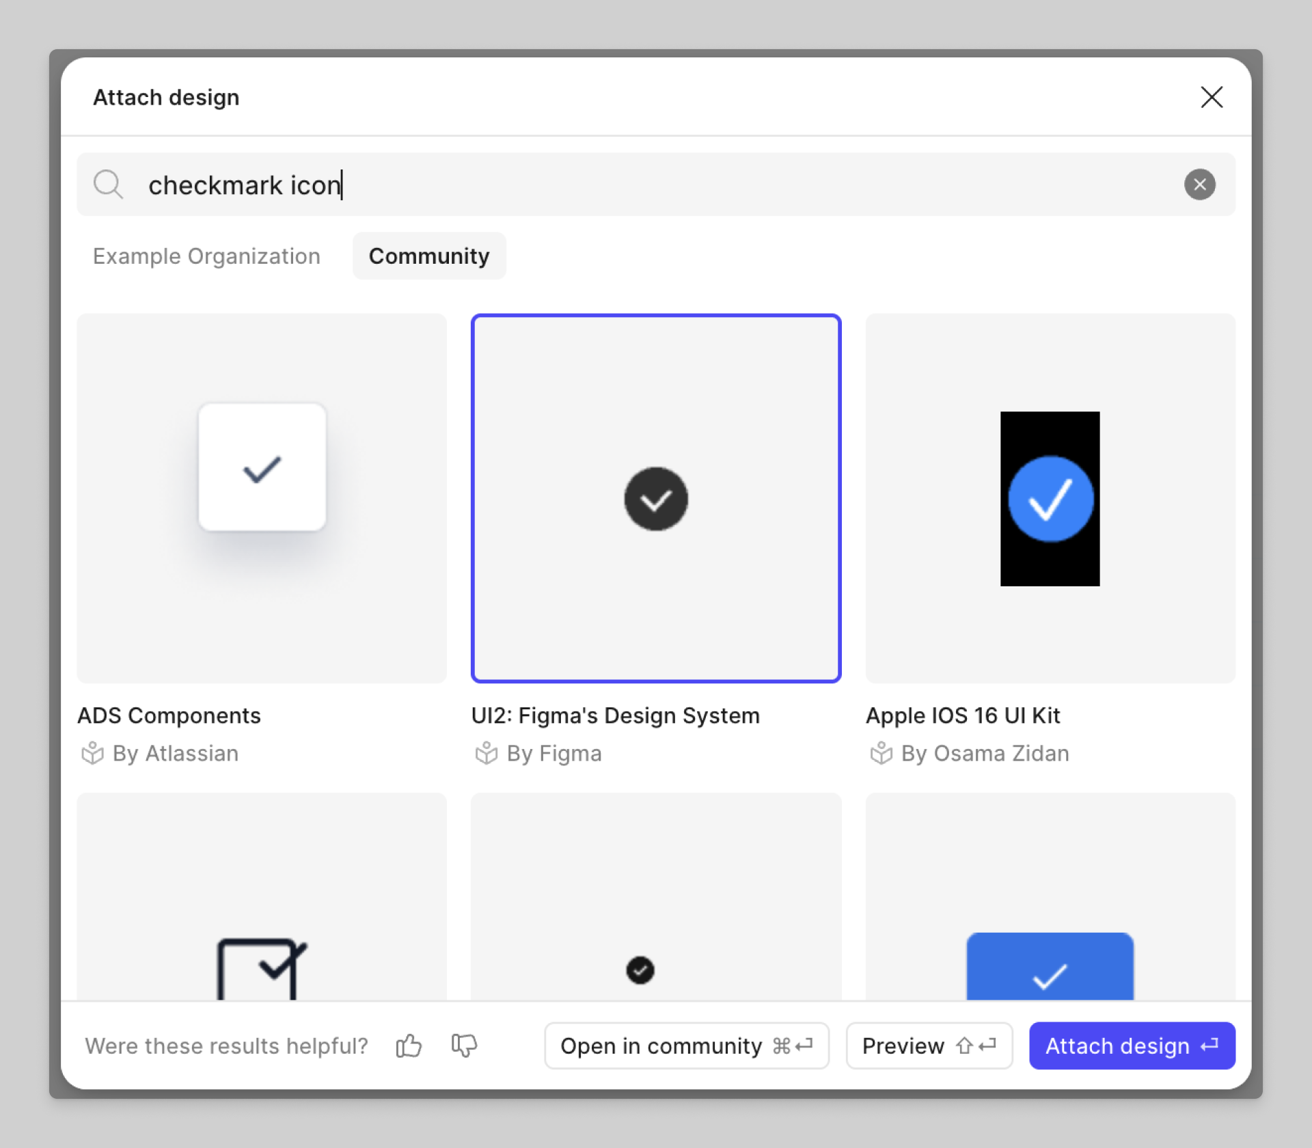This screenshot has height=1148, width=1312.
Task: Click Open in community button
Action: (686, 1045)
